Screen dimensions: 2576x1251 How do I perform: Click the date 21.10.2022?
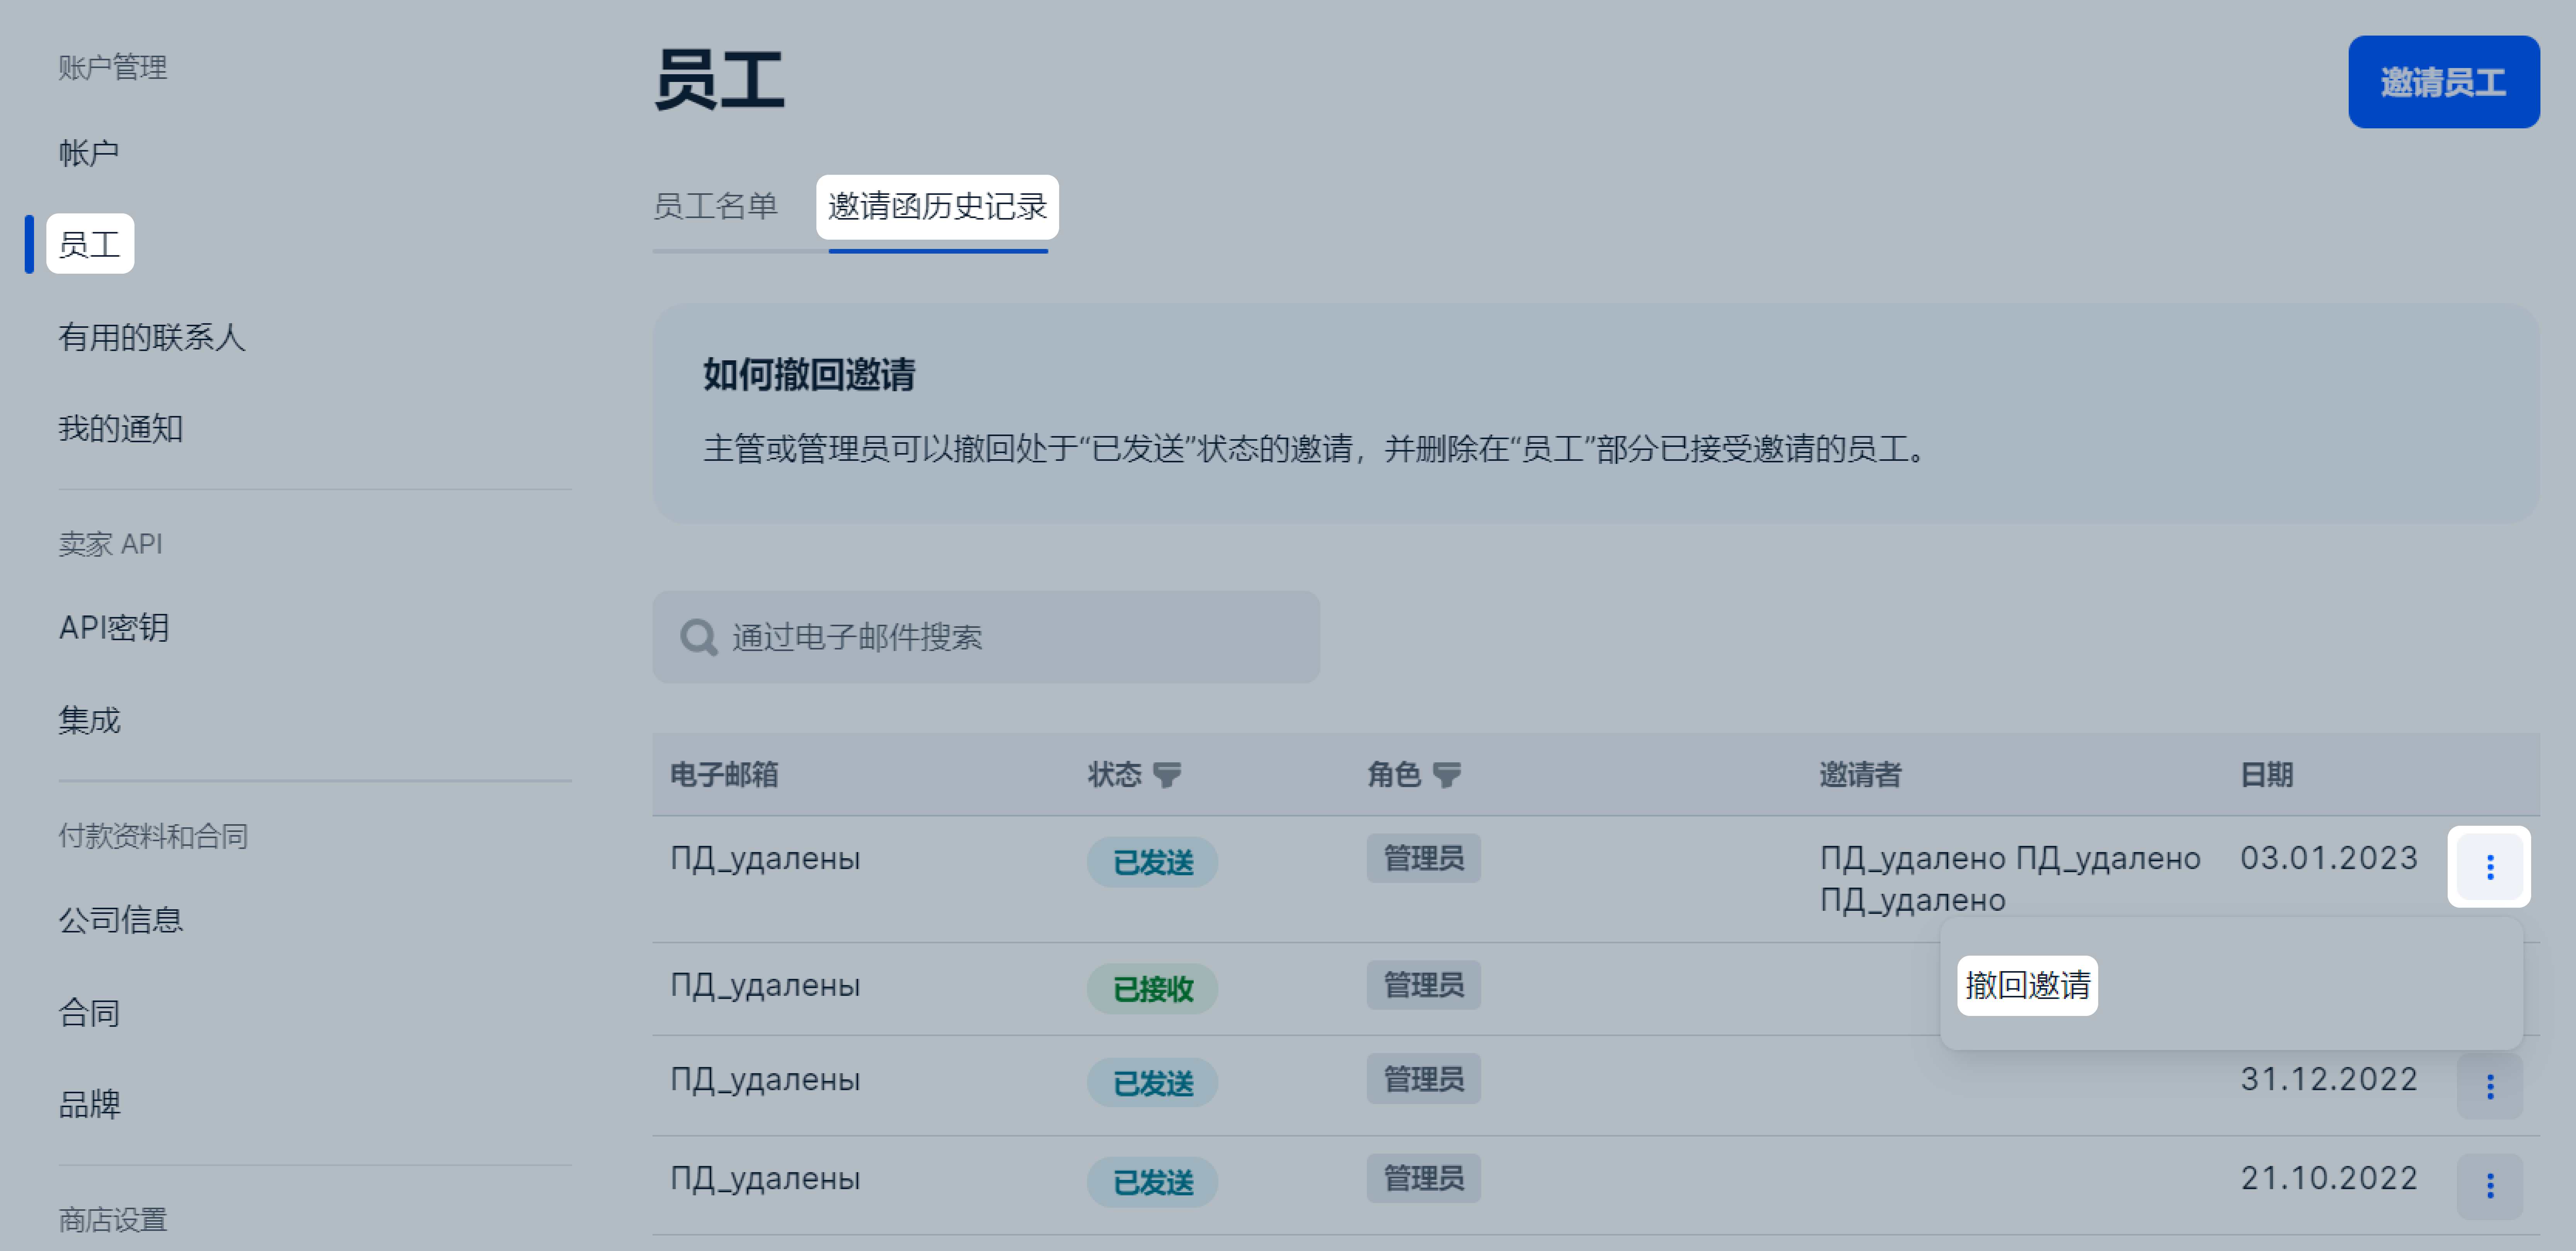pyautogui.click(x=2329, y=1178)
